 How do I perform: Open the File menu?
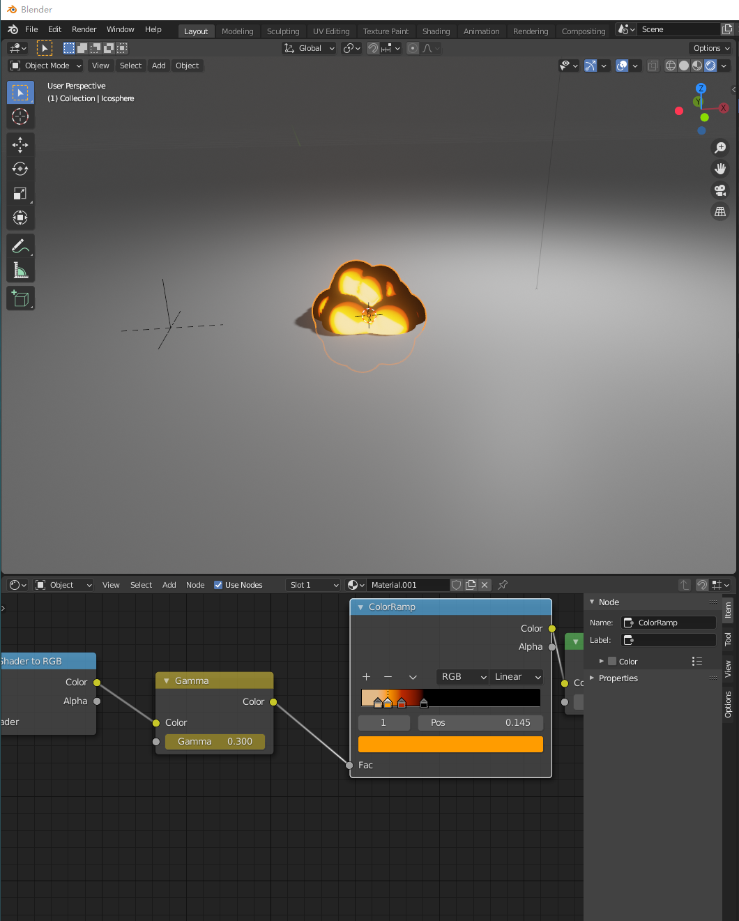[31, 29]
